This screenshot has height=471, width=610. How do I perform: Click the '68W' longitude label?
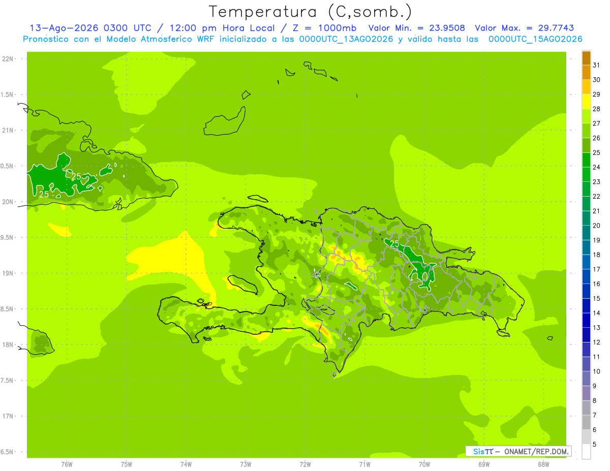pyautogui.click(x=543, y=464)
